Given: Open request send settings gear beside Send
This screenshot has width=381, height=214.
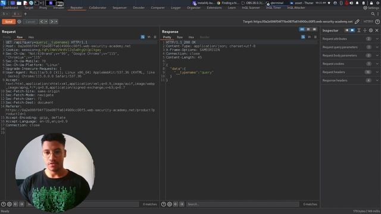Looking at the screenshot, I should point(19,21).
